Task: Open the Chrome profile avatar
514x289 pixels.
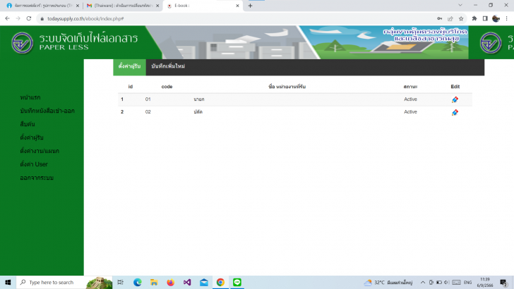Action: pos(496,18)
